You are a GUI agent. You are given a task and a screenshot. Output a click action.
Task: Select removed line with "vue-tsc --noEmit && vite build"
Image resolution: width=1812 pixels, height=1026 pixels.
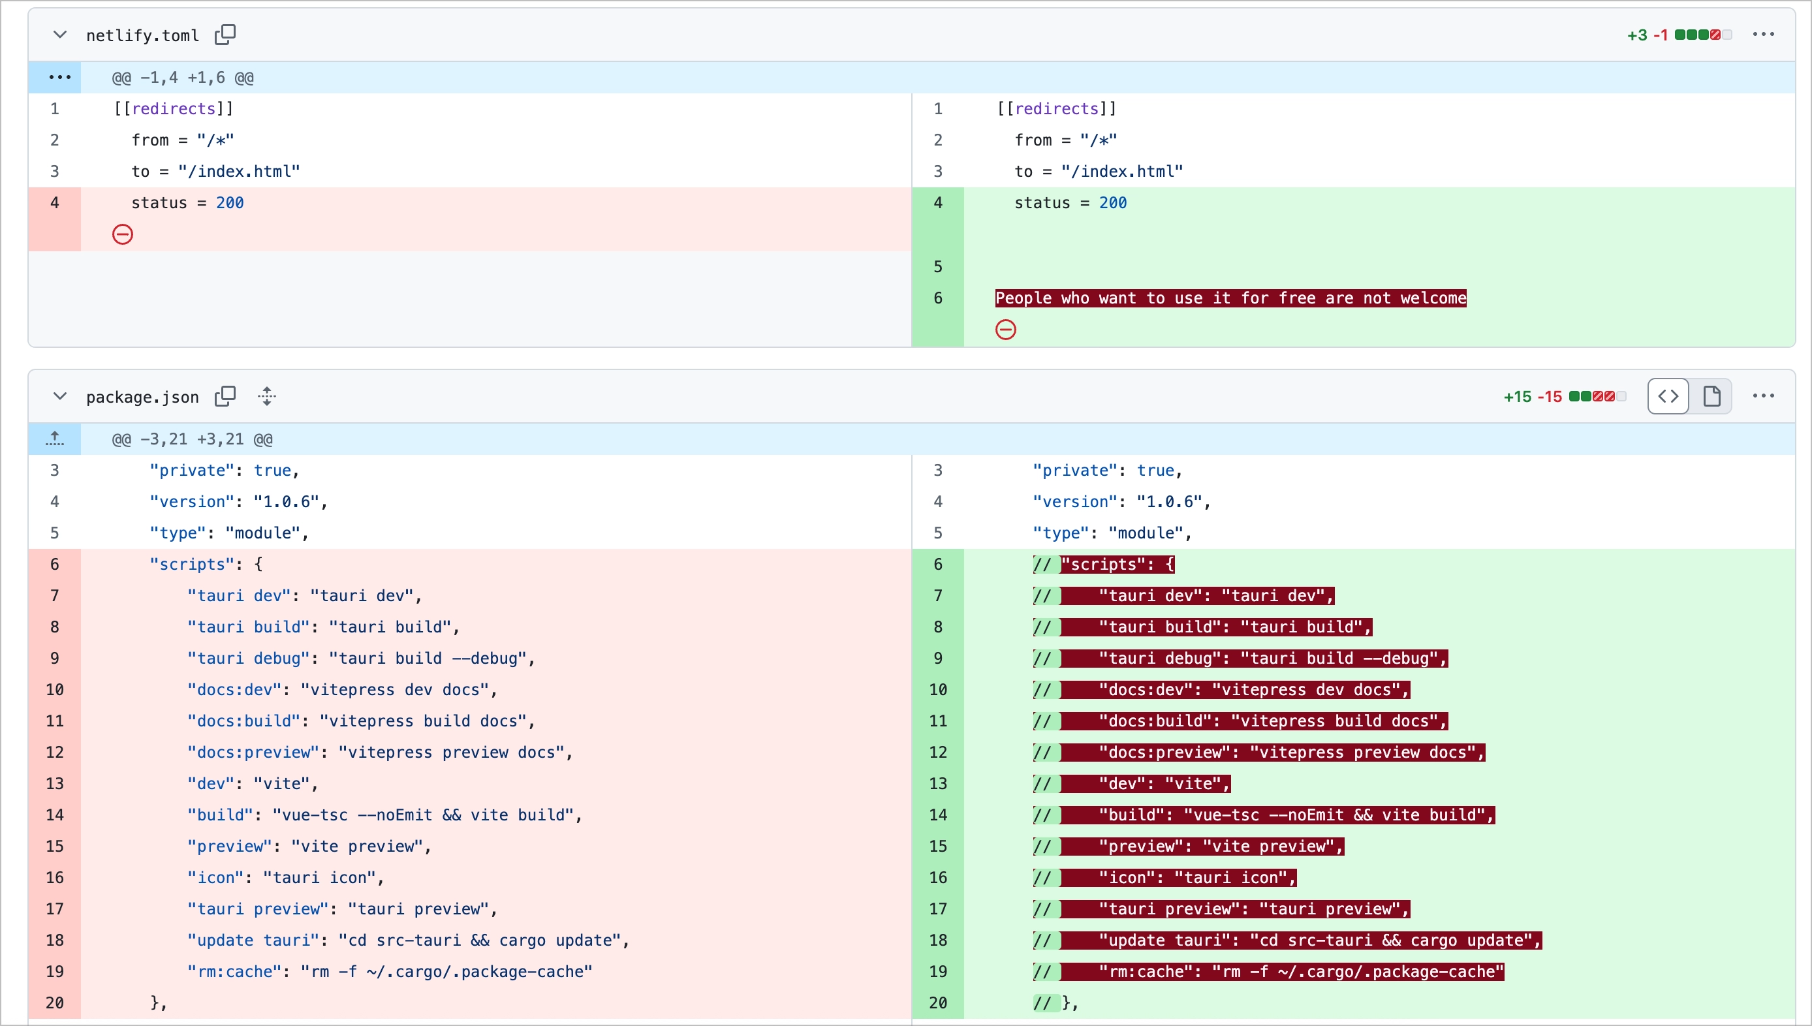(384, 815)
